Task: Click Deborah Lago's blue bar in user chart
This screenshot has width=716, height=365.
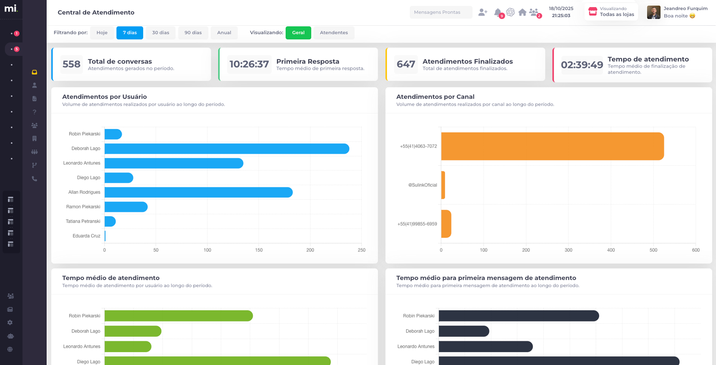Action: point(227,149)
